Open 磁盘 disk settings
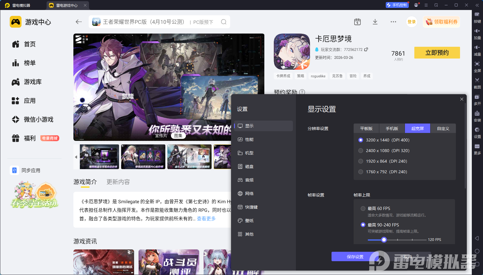 263,166
